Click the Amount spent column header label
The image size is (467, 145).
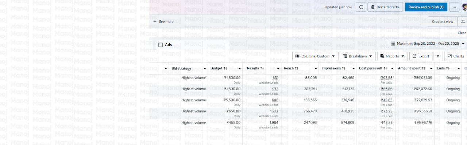point(409,68)
